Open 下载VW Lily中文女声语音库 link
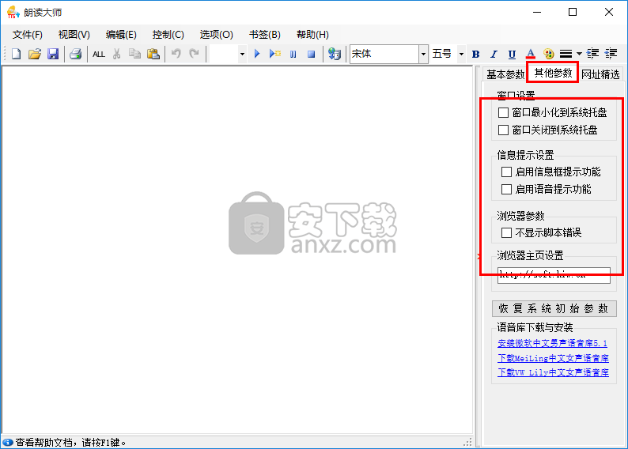This screenshot has width=628, height=449. coord(553,372)
